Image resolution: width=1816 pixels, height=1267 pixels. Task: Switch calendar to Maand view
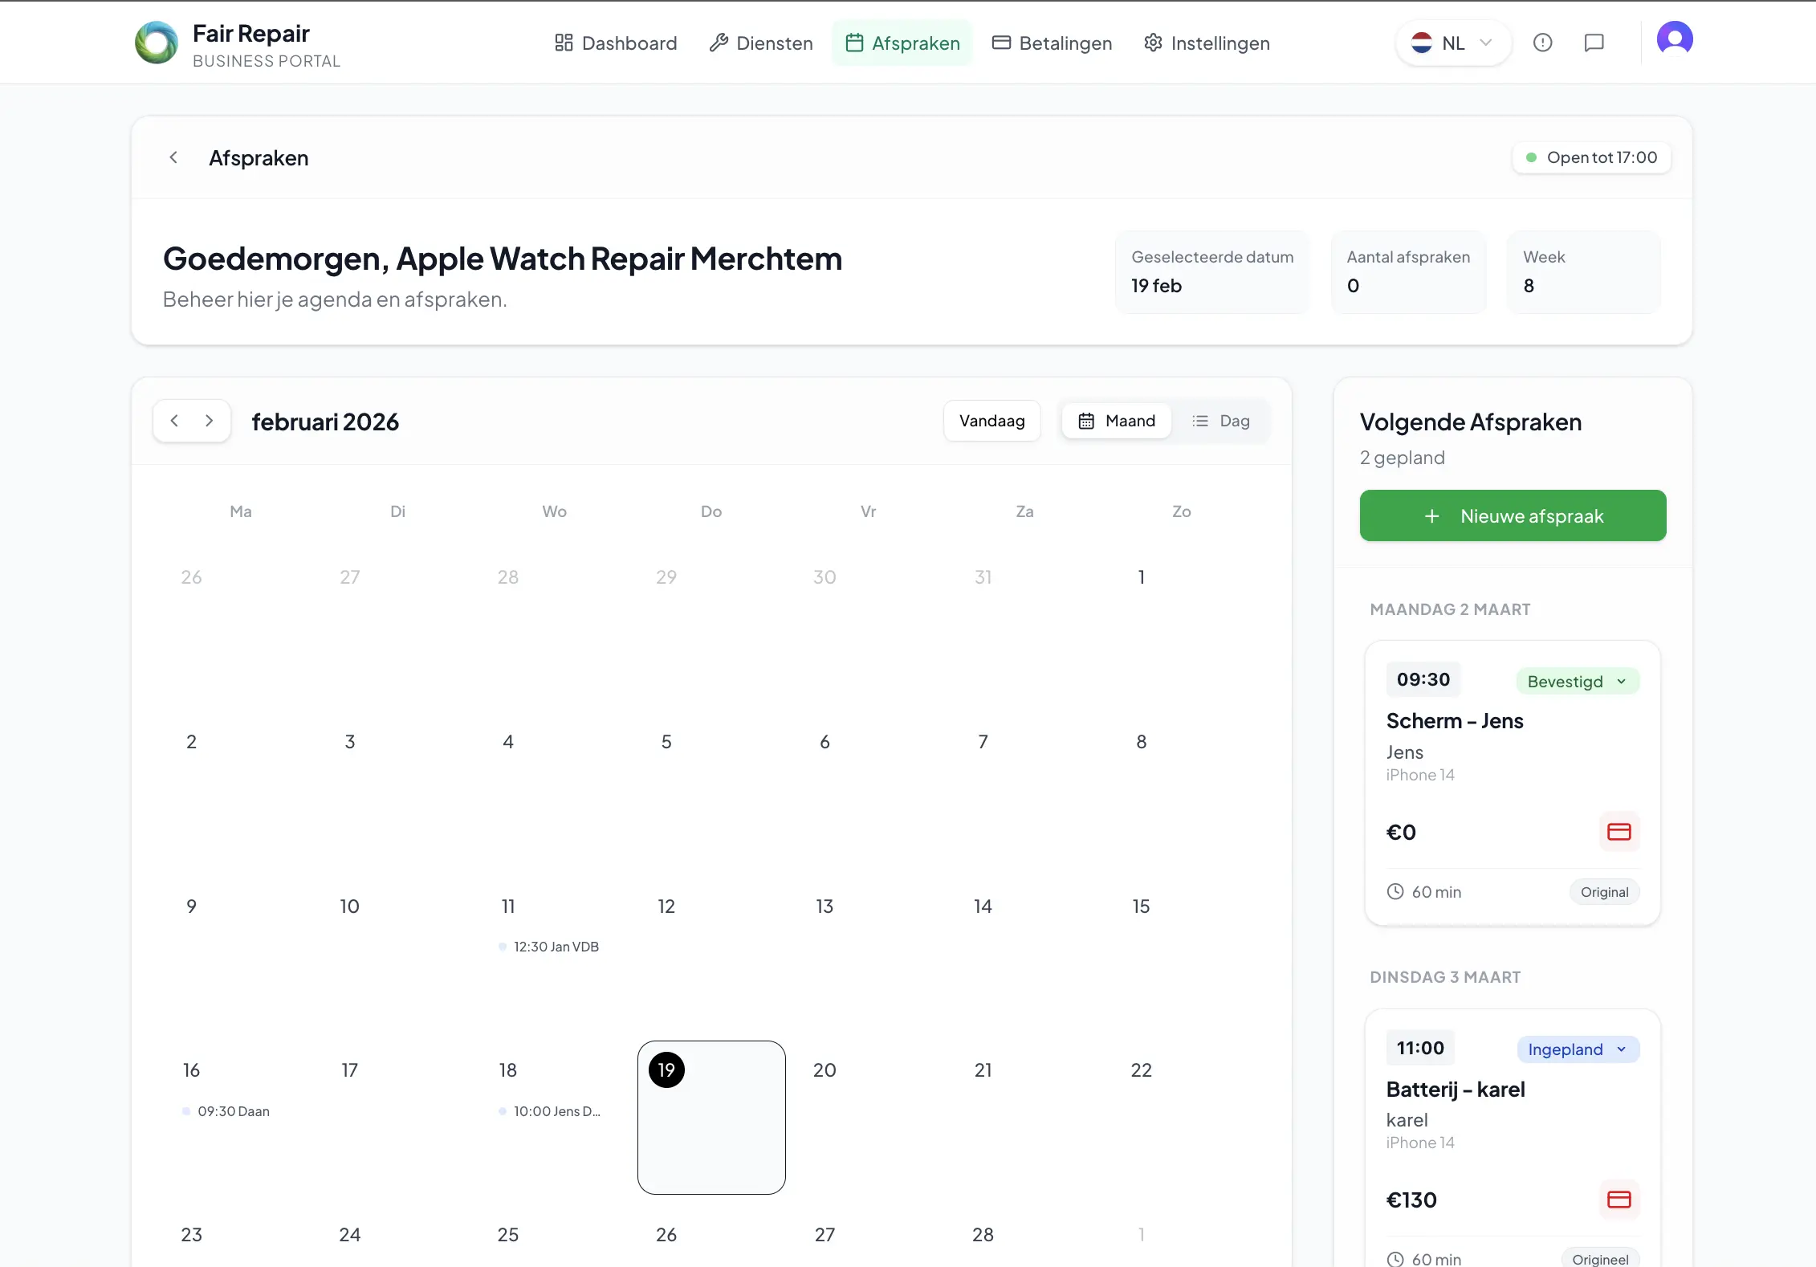click(1117, 421)
